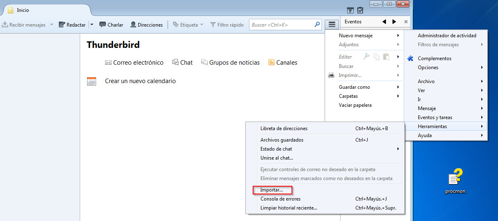The image size is (498, 221).
Task: Close the Eventos pane
Action: 406,22
